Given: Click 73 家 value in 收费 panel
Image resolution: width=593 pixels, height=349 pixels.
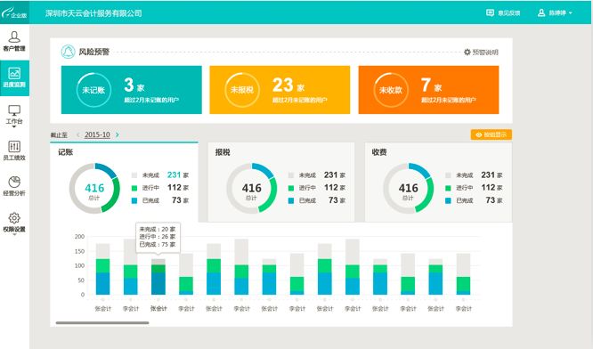Looking at the screenshot, I should [494, 200].
